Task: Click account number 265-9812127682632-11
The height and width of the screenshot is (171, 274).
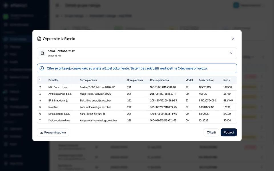Action: [x=163, y=94]
